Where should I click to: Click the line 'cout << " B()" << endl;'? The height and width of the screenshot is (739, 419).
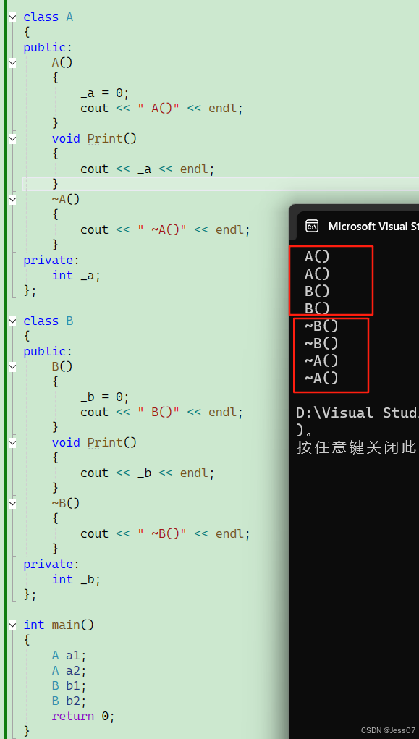[x=161, y=413]
